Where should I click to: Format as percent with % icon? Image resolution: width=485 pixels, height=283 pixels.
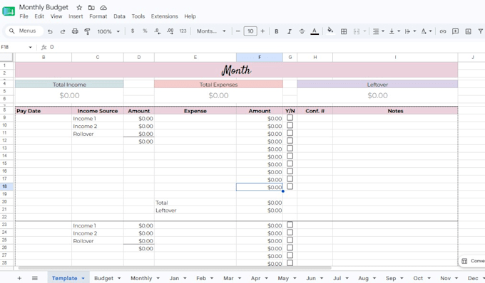point(145,31)
